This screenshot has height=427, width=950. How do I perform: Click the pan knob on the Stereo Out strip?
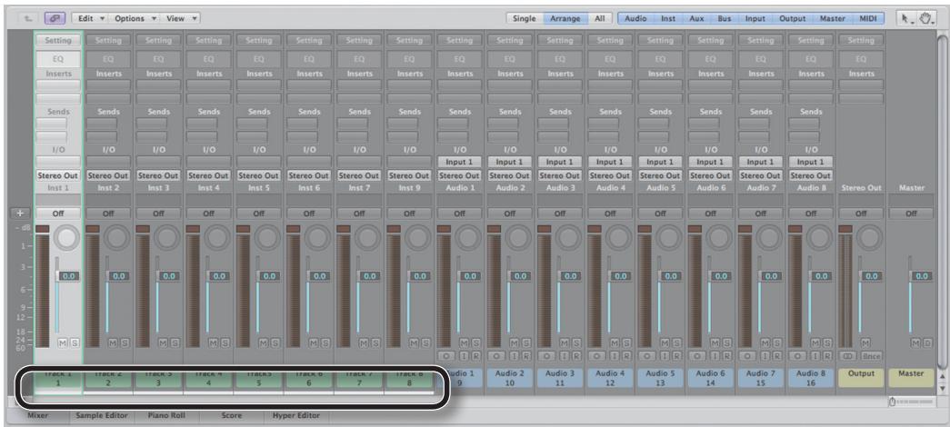[870, 238]
